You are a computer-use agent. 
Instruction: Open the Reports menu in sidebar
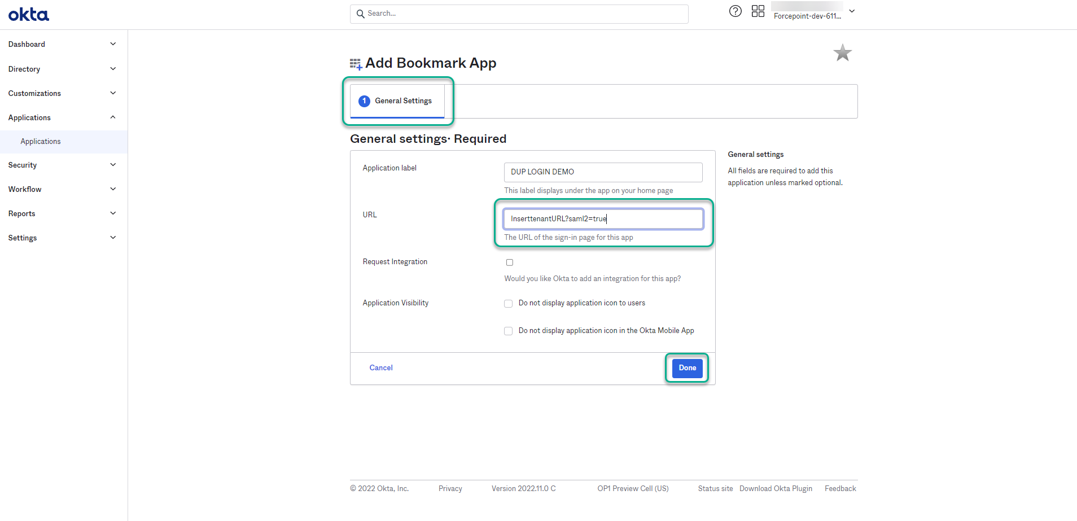(x=21, y=213)
